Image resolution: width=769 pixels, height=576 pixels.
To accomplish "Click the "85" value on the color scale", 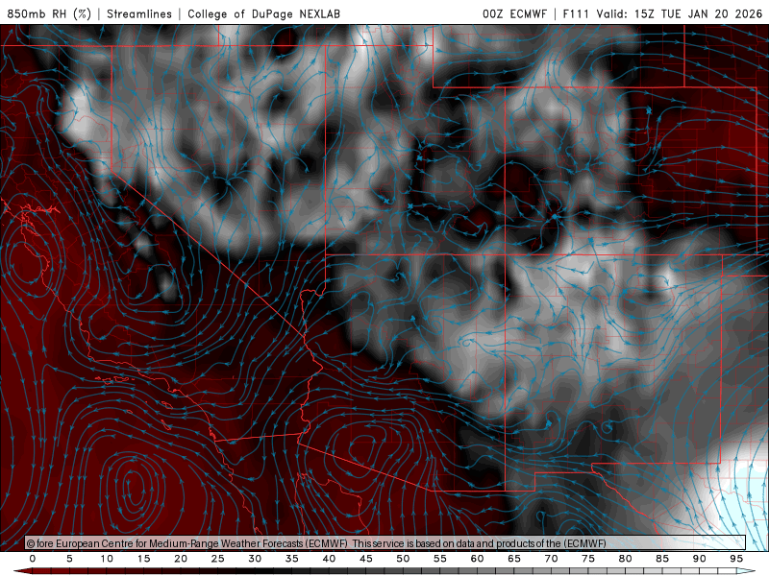I will click(662, 559).
